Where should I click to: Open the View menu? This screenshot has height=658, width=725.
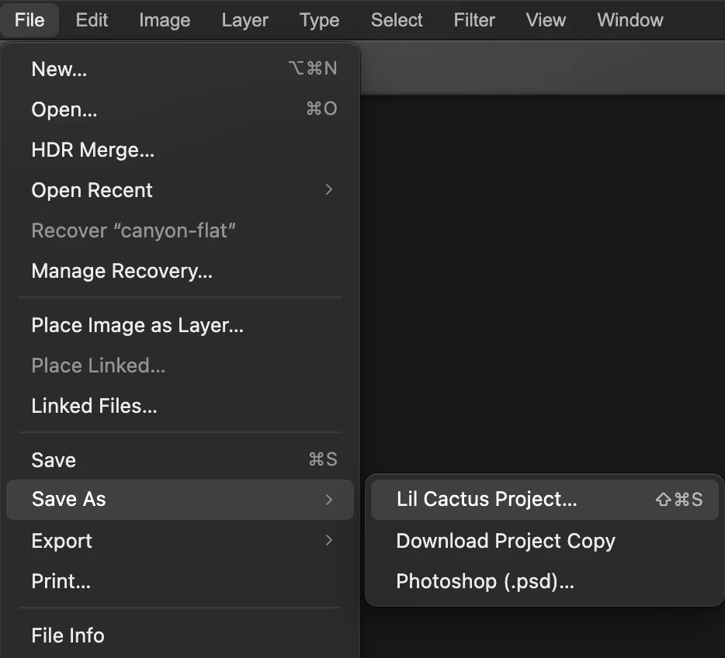tap(546, 20)
